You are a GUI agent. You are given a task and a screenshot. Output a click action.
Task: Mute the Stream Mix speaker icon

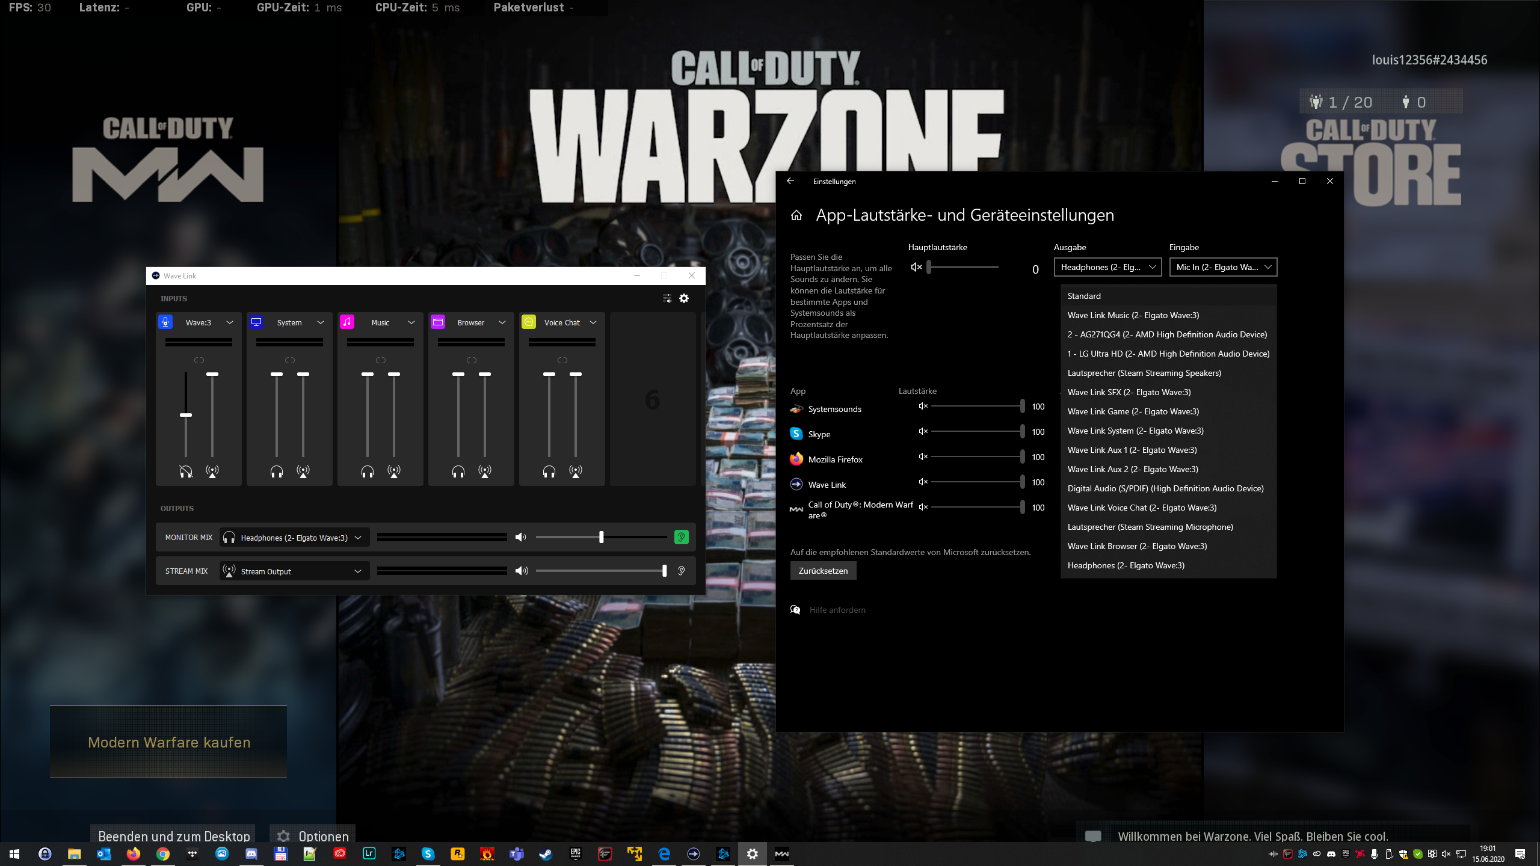point(522,571)
